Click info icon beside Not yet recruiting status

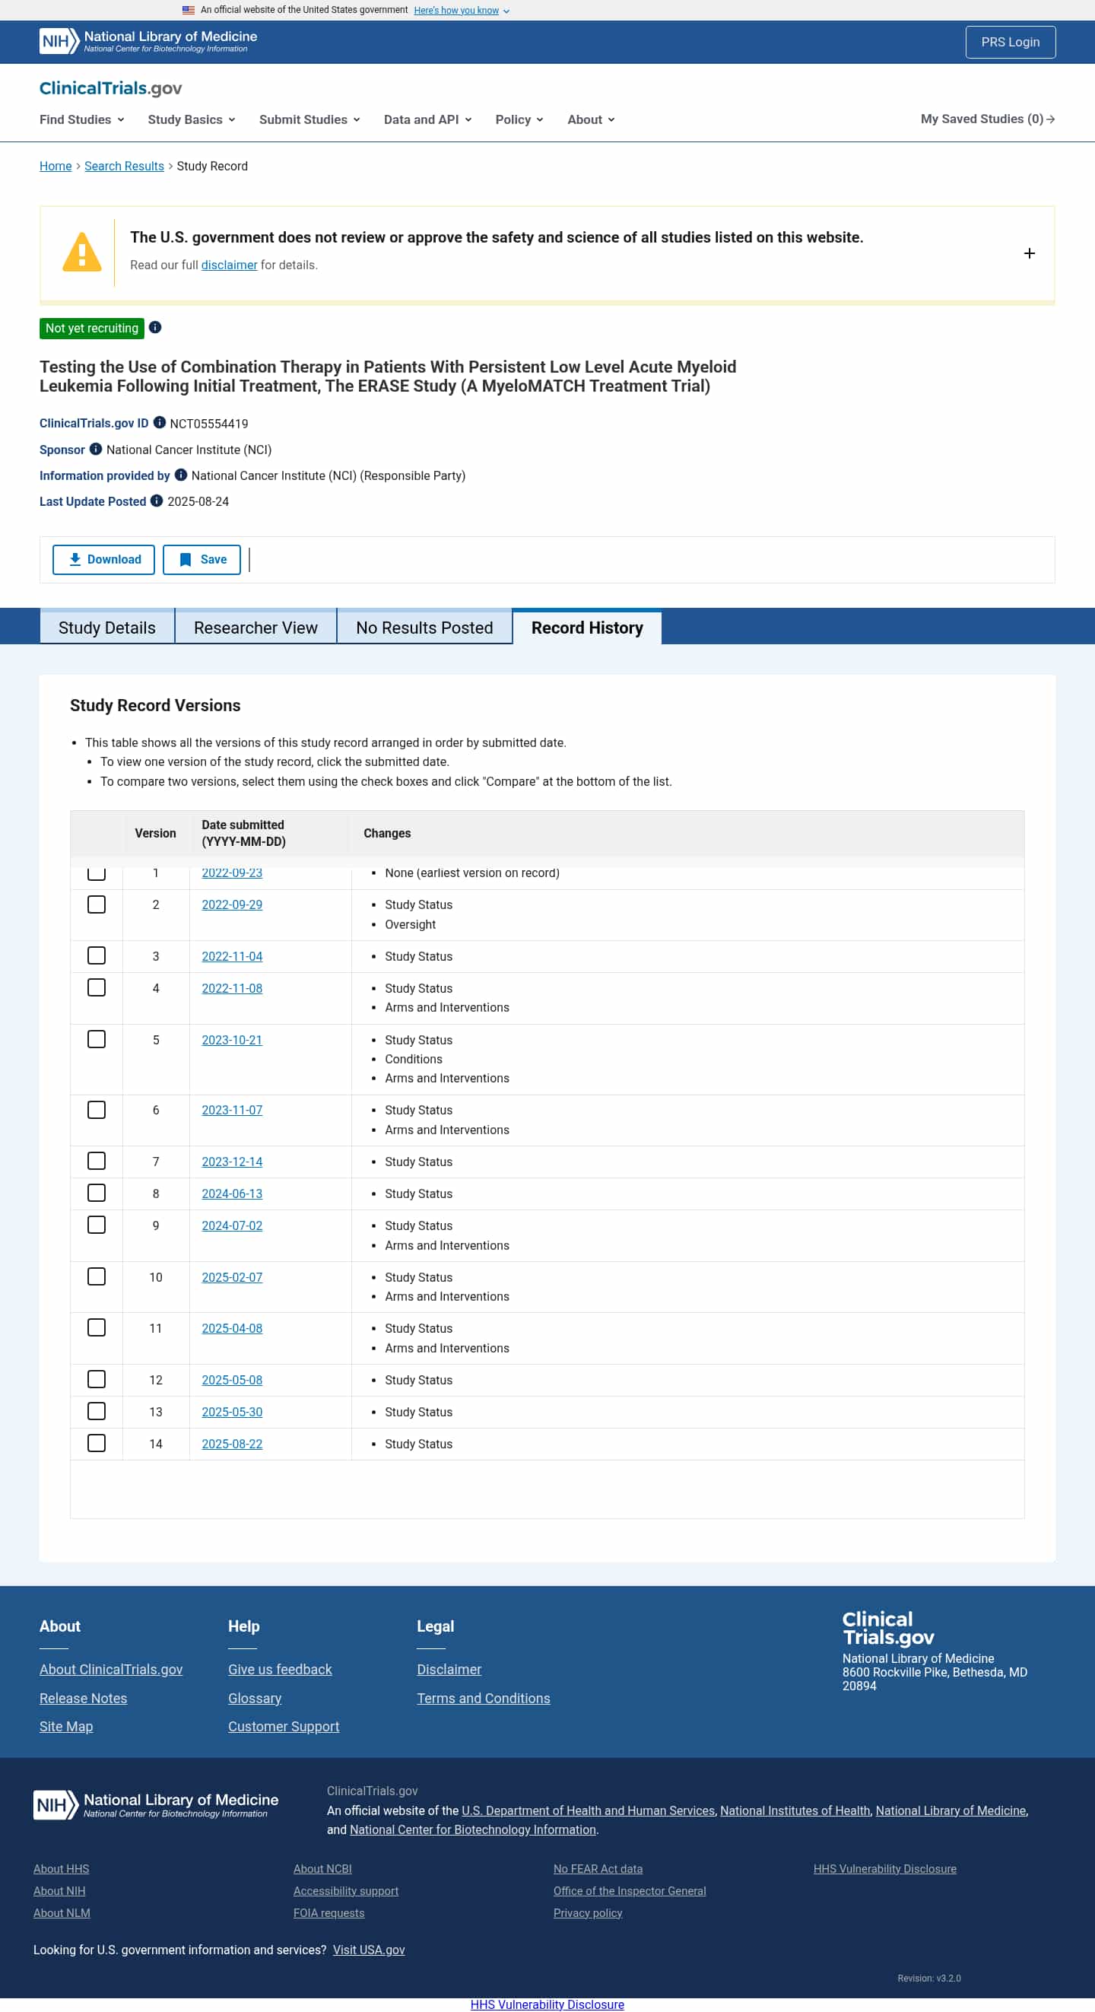tap(155, 327)
